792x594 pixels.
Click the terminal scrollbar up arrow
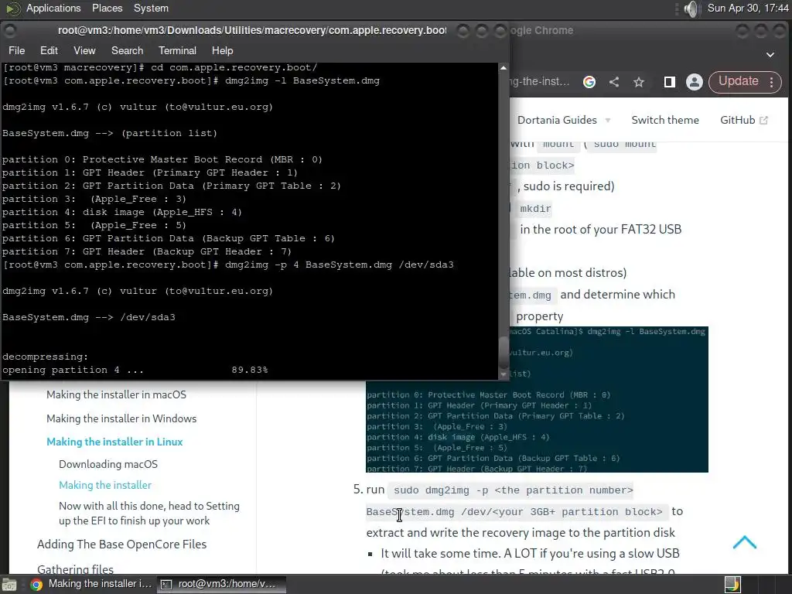point(503,68)
